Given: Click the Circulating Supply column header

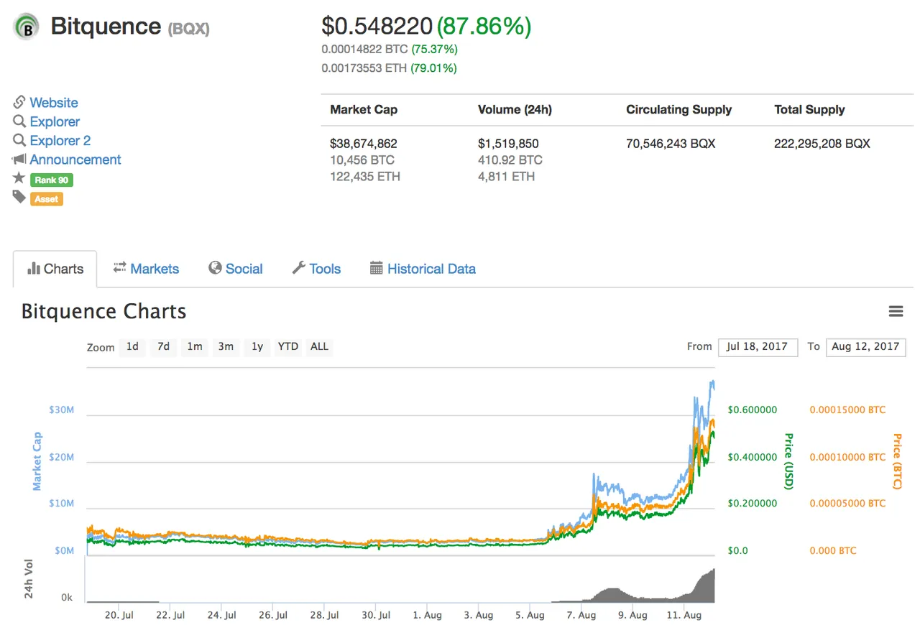Looking at the screenshot, I should point(678,110).
